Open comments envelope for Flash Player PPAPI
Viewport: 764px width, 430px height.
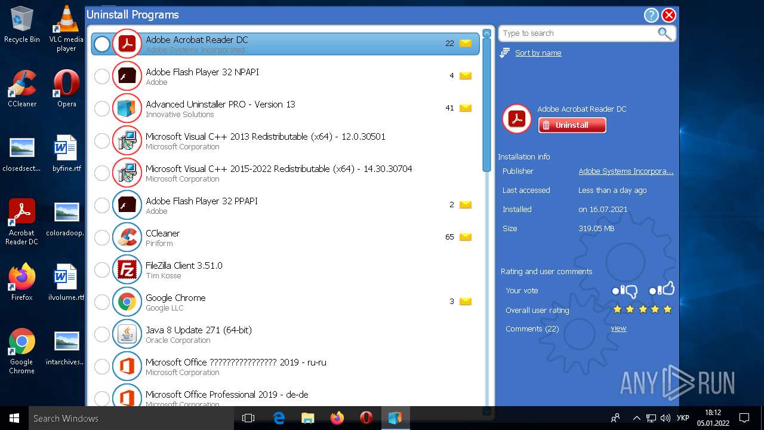point(466,205)
